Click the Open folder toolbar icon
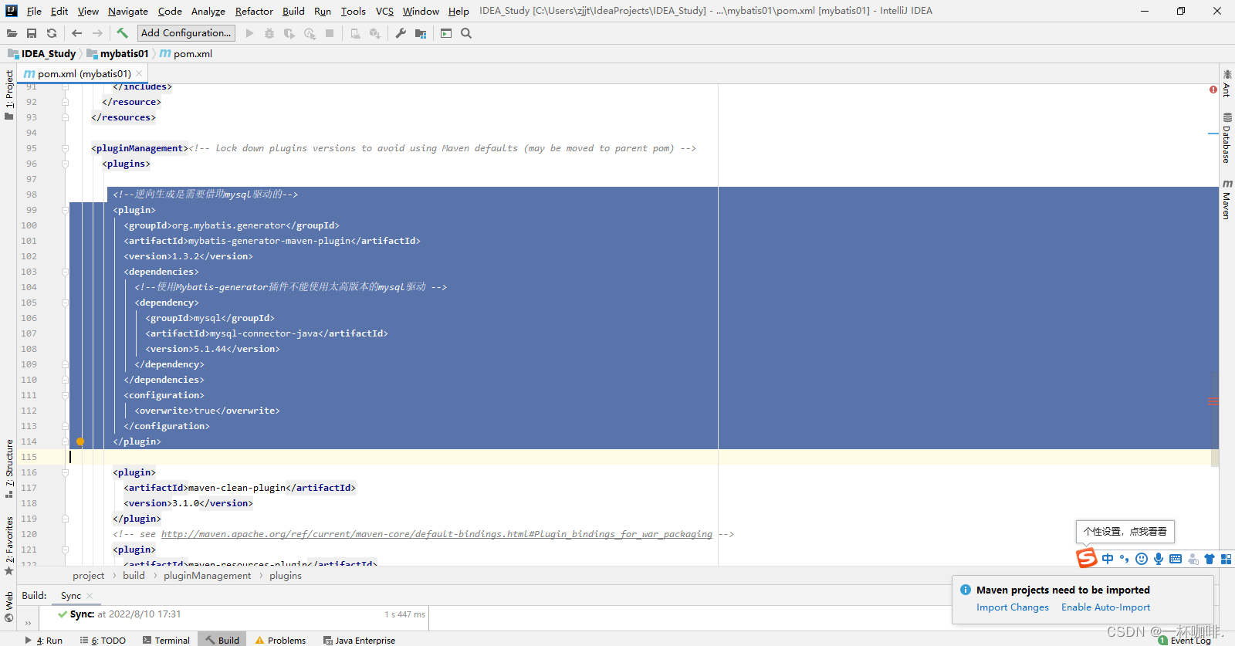The width and height of the screenshot is (1235, 646). [12, 33]
